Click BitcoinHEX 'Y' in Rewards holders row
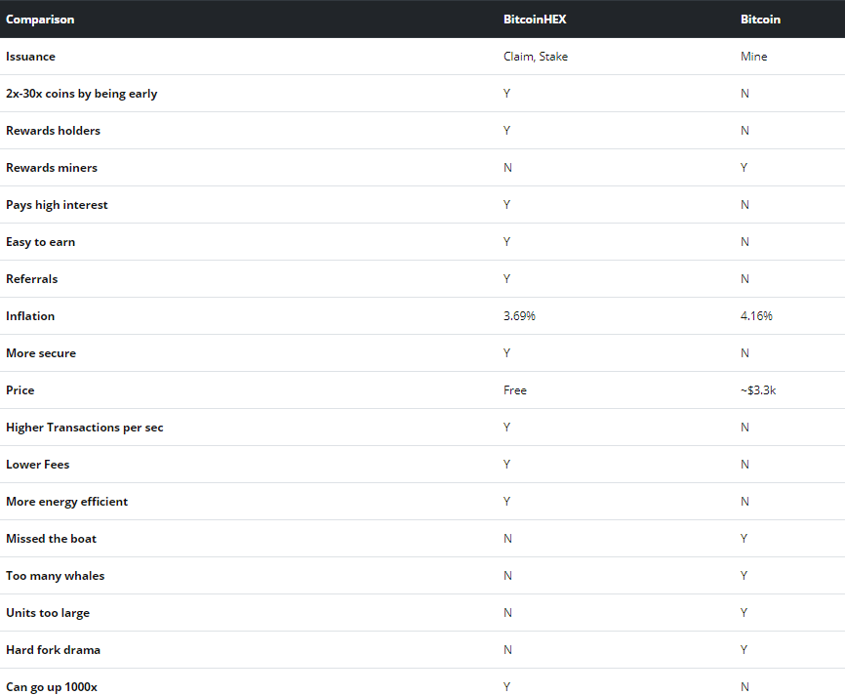This screenshot has height=695, width=845. tap(506, 131)
